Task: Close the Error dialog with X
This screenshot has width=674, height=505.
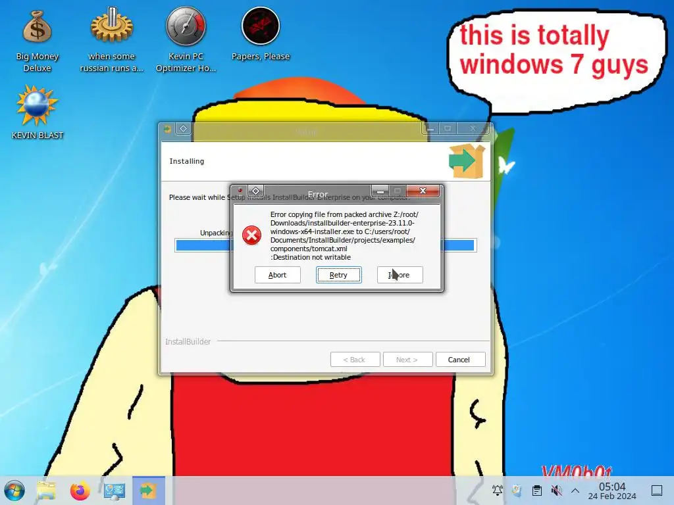Action: coord(423,191)
